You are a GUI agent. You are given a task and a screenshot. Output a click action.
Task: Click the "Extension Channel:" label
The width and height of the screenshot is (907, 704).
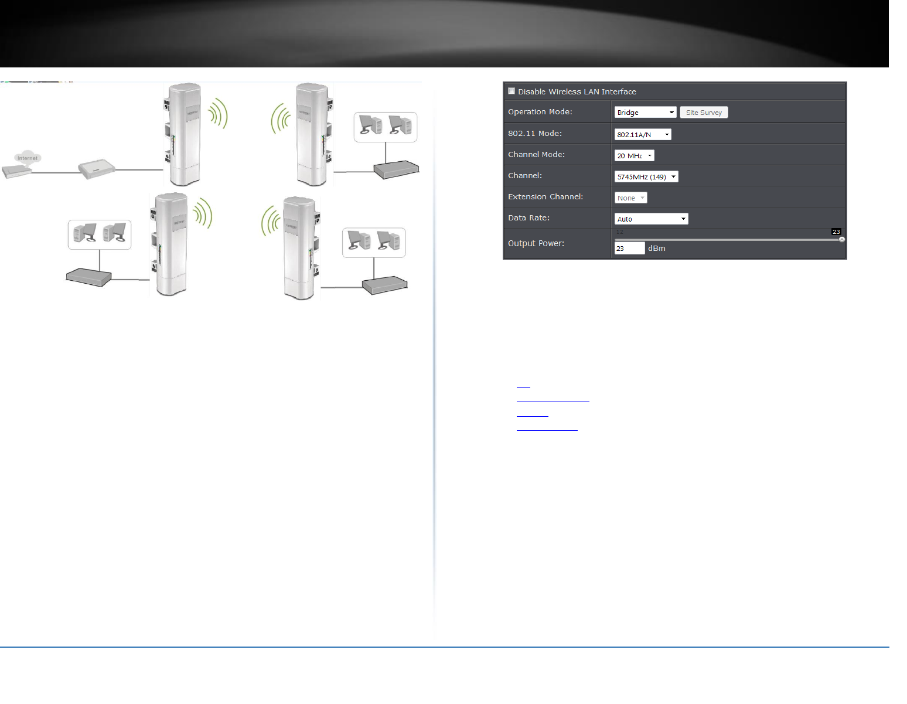545,196
